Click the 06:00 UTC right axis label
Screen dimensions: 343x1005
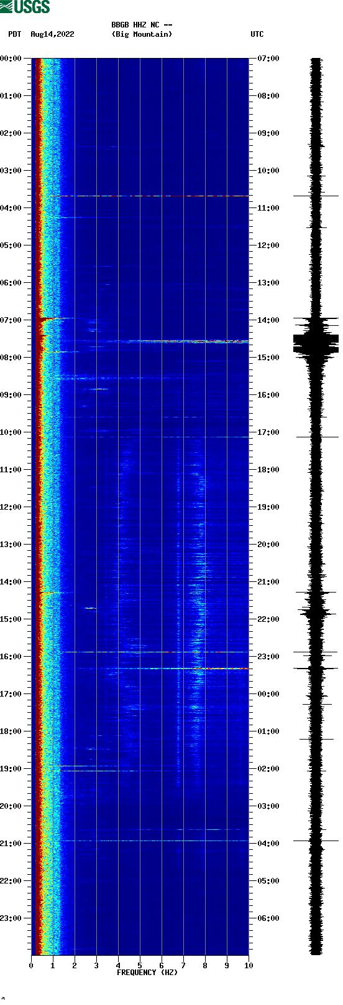[268, 918]
